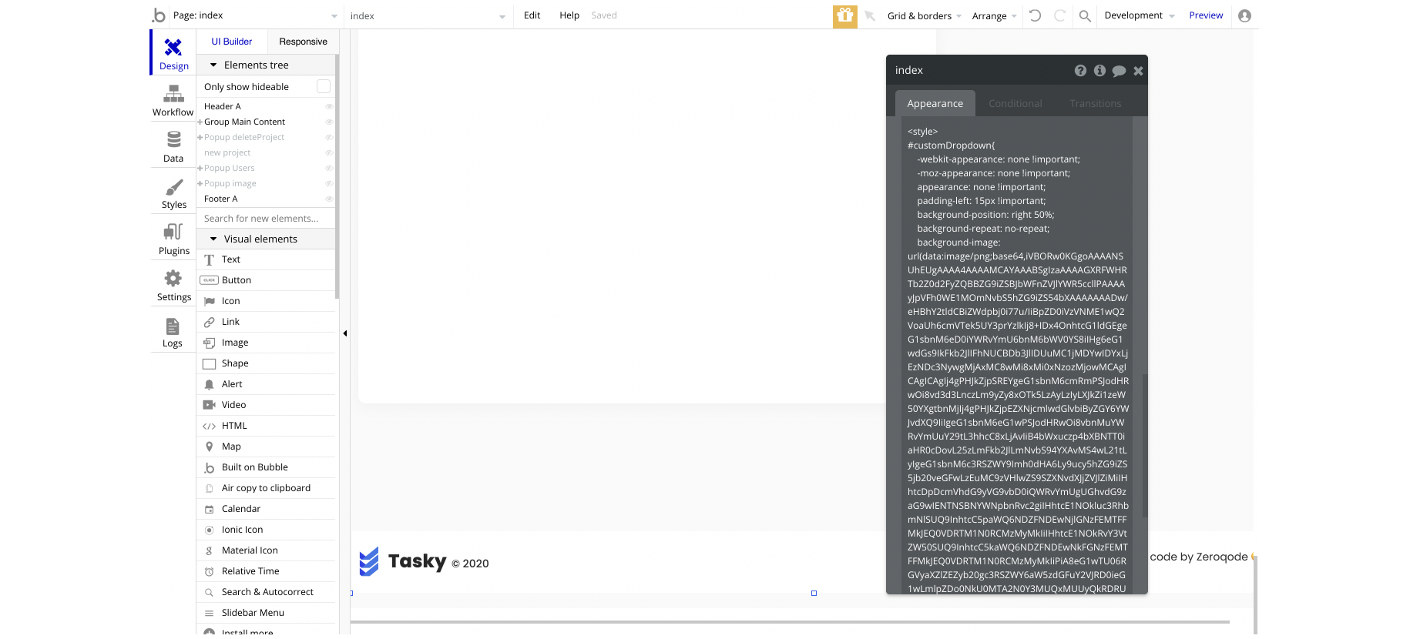This screenshot has height=639, width=1410.
Task: Open the Styles section
Action: pyautogui.click(x=173, y=192)
